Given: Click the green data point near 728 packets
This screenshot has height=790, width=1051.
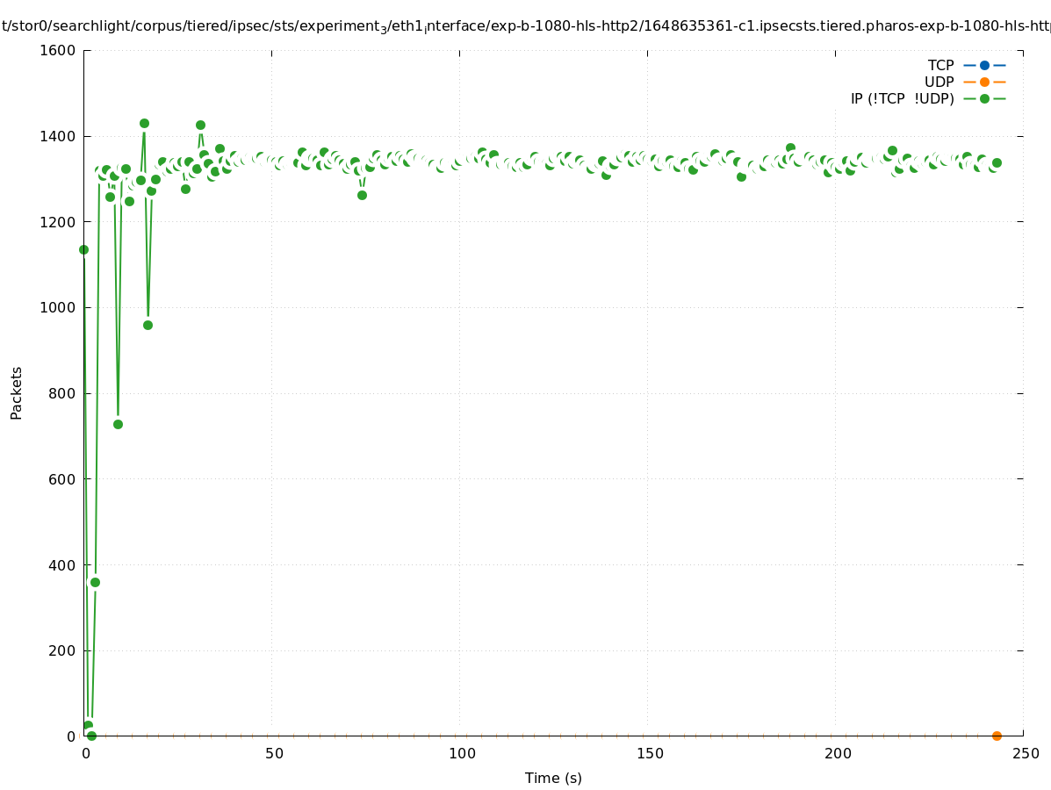Looking at the screenshot, I should pos(118,424).
